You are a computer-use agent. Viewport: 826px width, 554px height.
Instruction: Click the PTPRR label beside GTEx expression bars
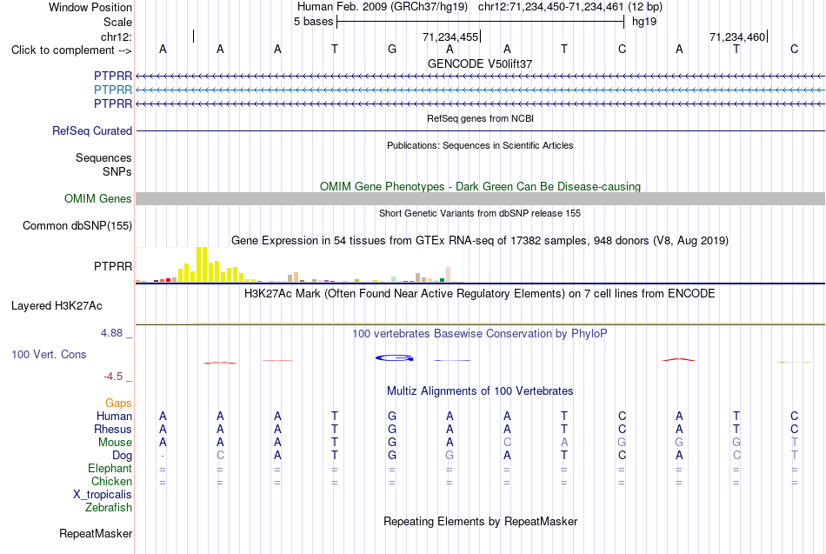pos(113,267)
